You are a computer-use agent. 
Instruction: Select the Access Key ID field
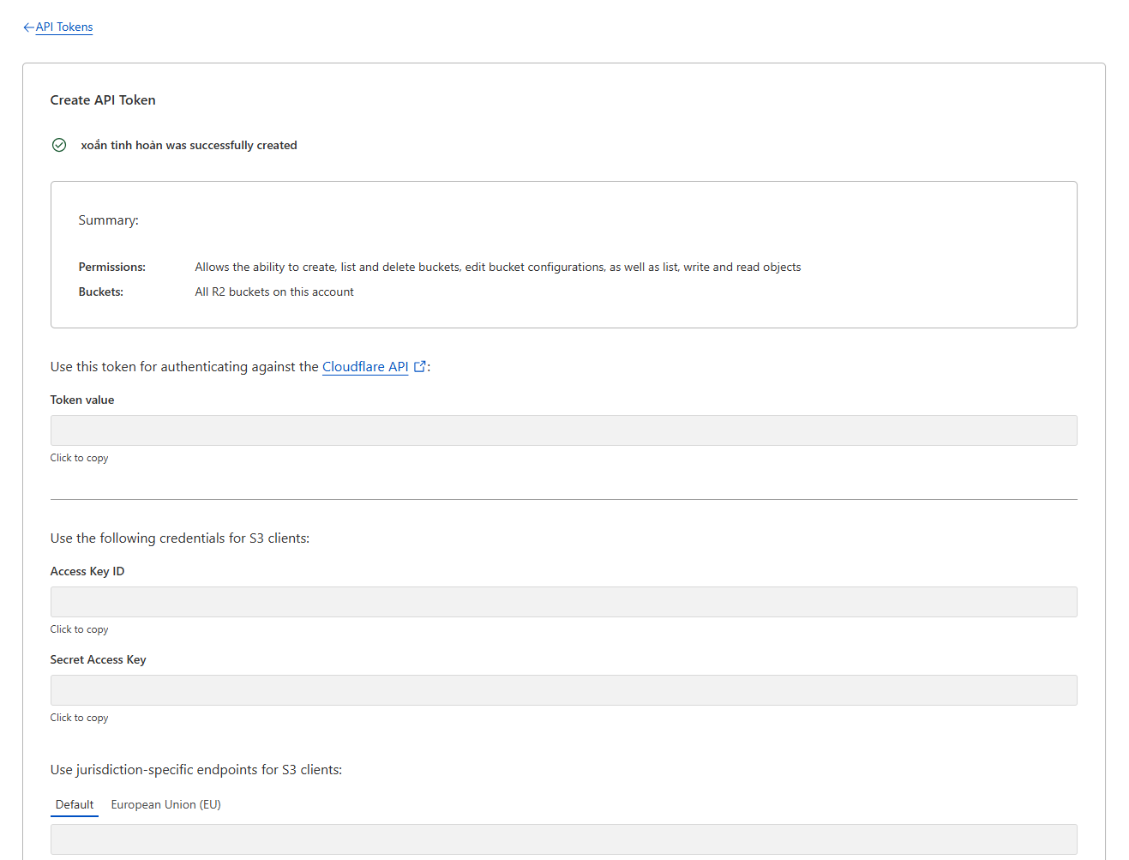(563, 602)
